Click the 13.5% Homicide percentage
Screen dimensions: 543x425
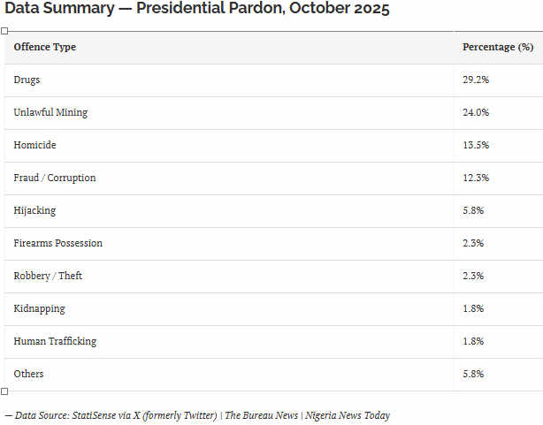(x=476, y=145)
